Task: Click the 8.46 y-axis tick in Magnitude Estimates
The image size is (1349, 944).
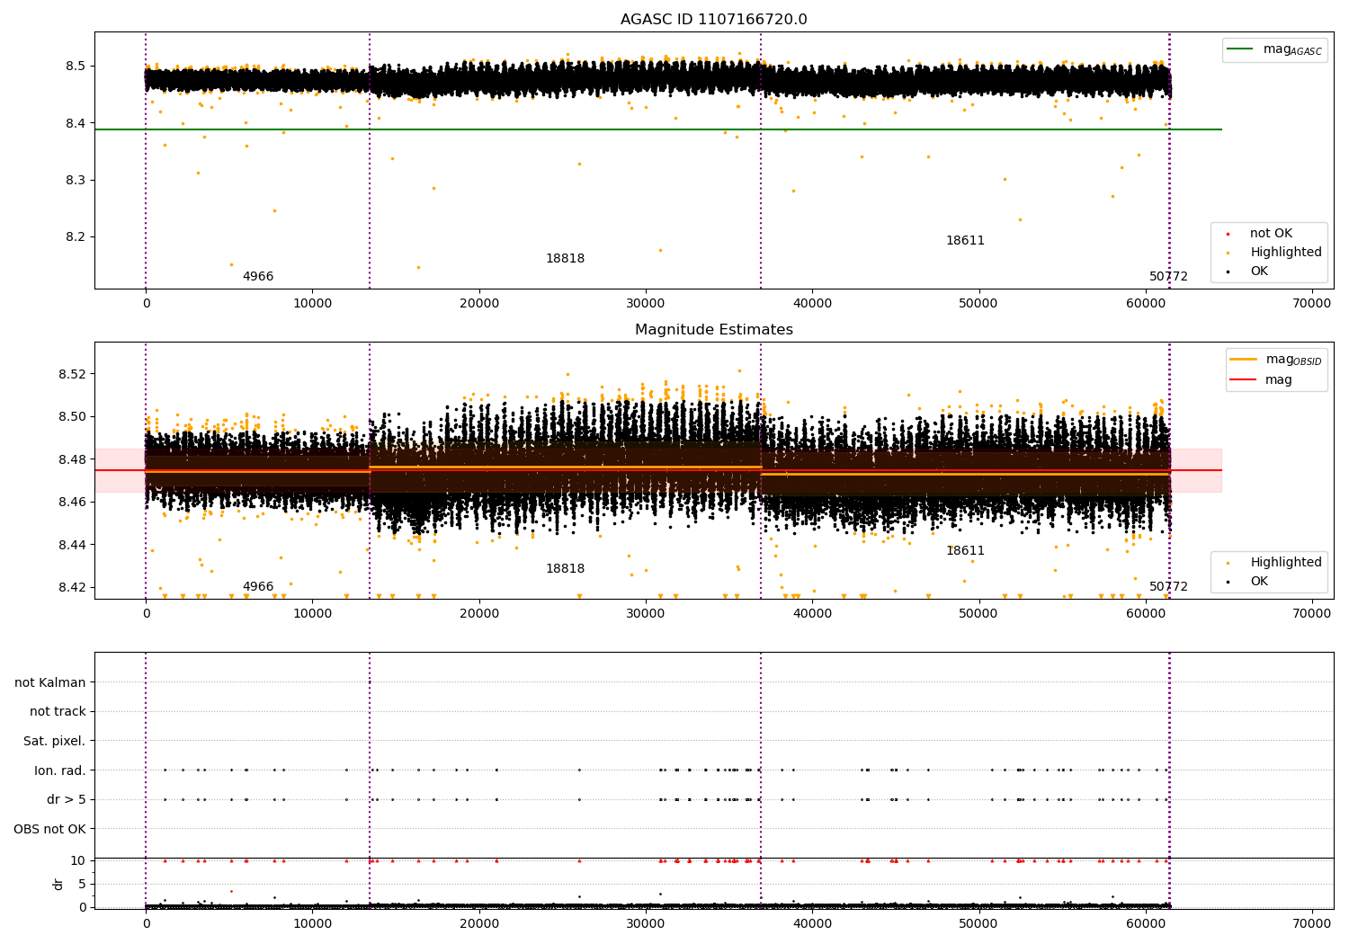Action: 72,502
